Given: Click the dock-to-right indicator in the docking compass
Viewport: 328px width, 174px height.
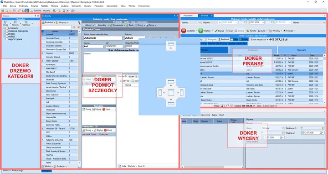Looking at the screenshot, I should (x=182, y=92).
